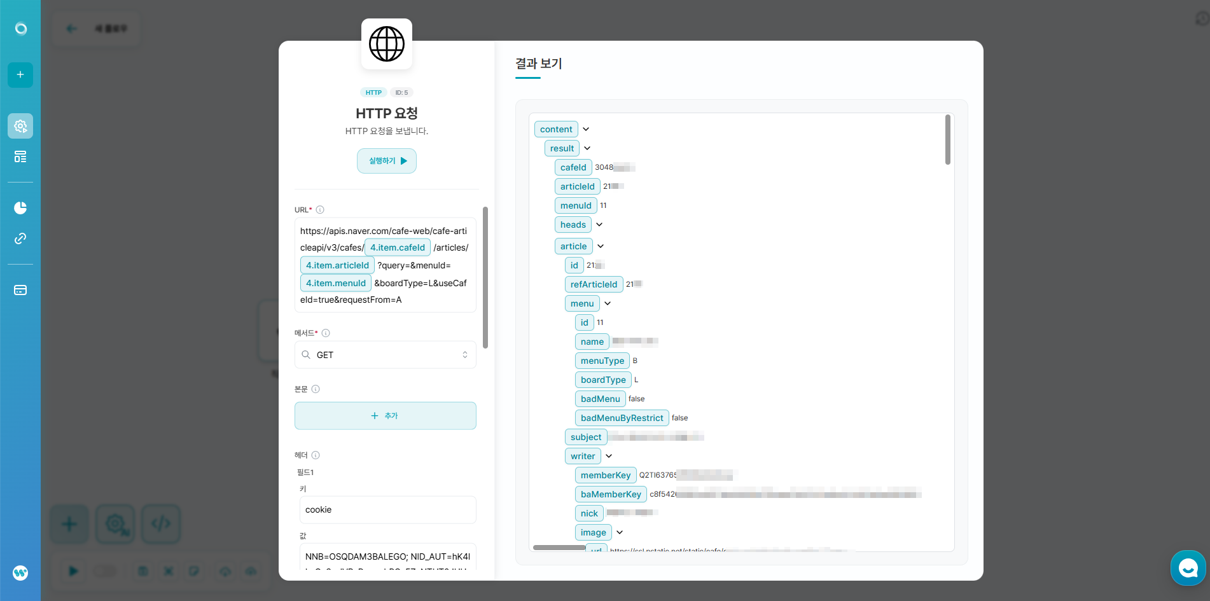Click the sticky note icon in the bottom toolbar

point(194,571)
